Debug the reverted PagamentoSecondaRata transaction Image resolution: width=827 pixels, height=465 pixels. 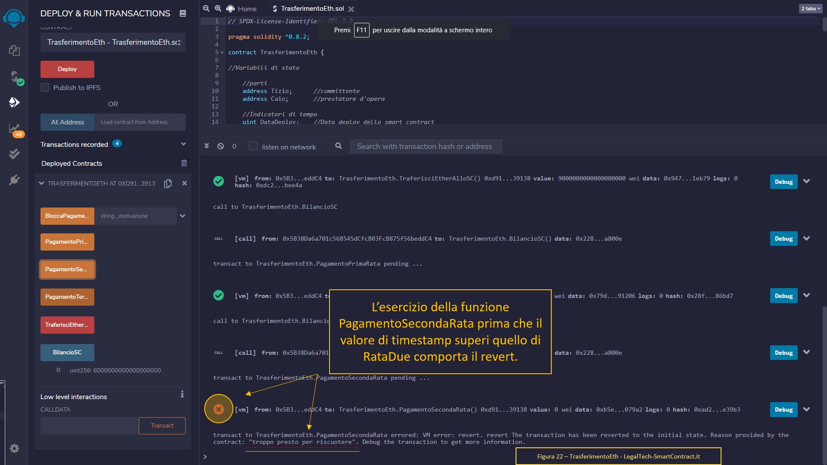click(x=783, y=409)
